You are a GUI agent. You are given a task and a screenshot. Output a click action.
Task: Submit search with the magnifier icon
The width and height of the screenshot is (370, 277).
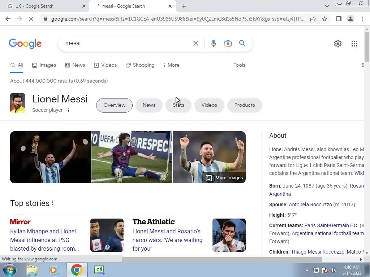click(242, 43)
